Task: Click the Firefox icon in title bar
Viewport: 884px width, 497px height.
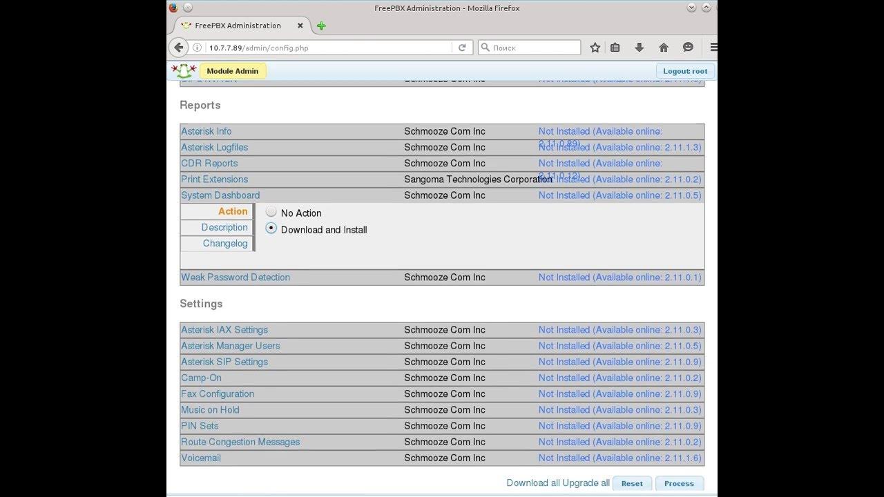Action: coord(173,8)
